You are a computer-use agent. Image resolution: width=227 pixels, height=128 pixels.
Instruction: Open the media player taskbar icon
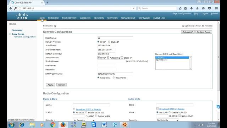point(42,125)
